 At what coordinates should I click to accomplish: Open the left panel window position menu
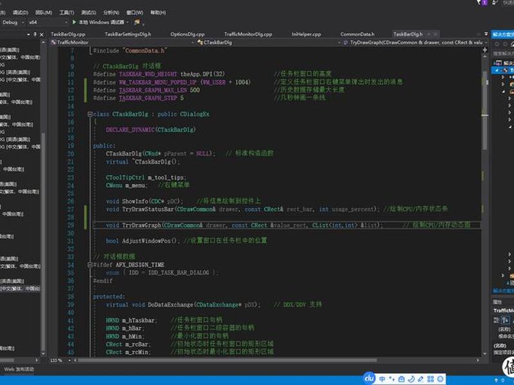pos(28,34)
